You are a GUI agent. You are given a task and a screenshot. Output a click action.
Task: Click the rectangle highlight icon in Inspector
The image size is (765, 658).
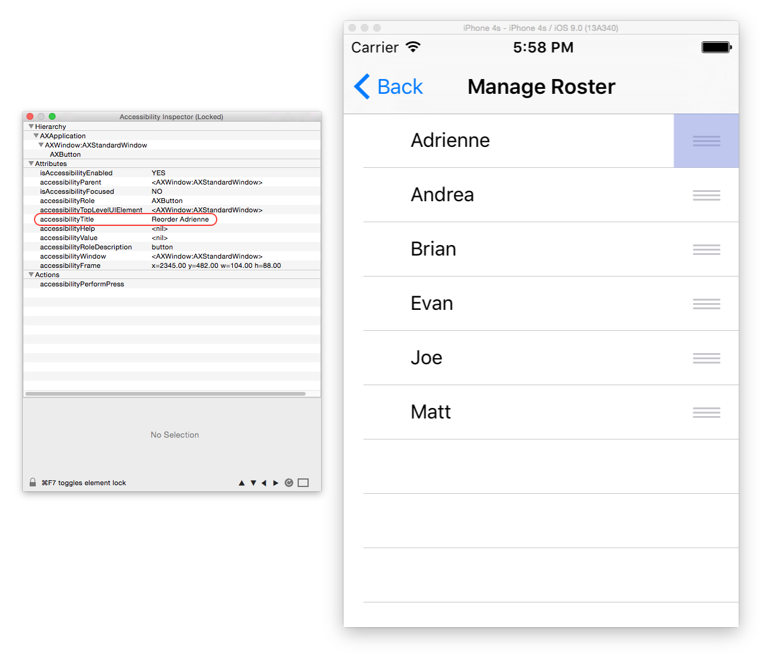[303, 483]
